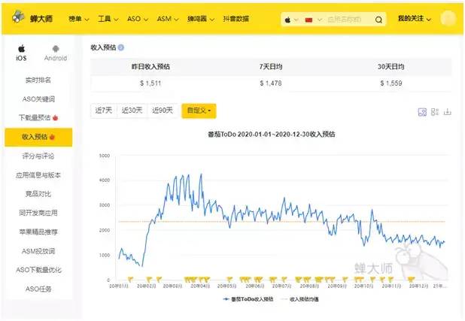The width and height of the screenshot is (465, 321).
Task: Click the 30天日均 value $ 1,559
Action: click(391, 83)
